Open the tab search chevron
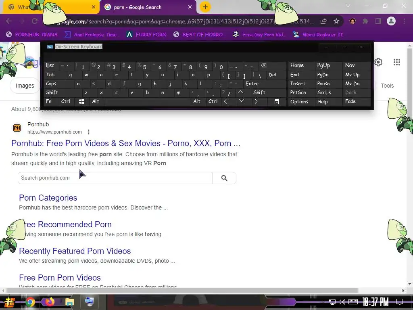Viewport: 413px width, 310px height. coord(348,6)
